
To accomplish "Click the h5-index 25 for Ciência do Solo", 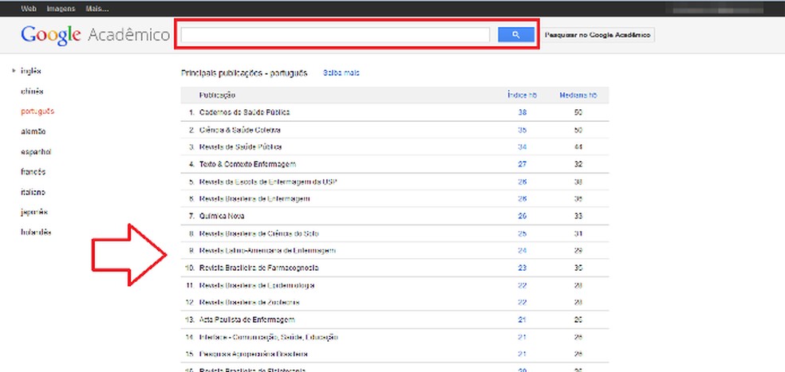I will (523, 233).
